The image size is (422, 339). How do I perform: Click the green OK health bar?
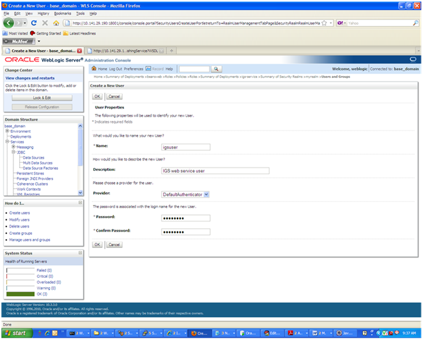[x=20, y=294]
